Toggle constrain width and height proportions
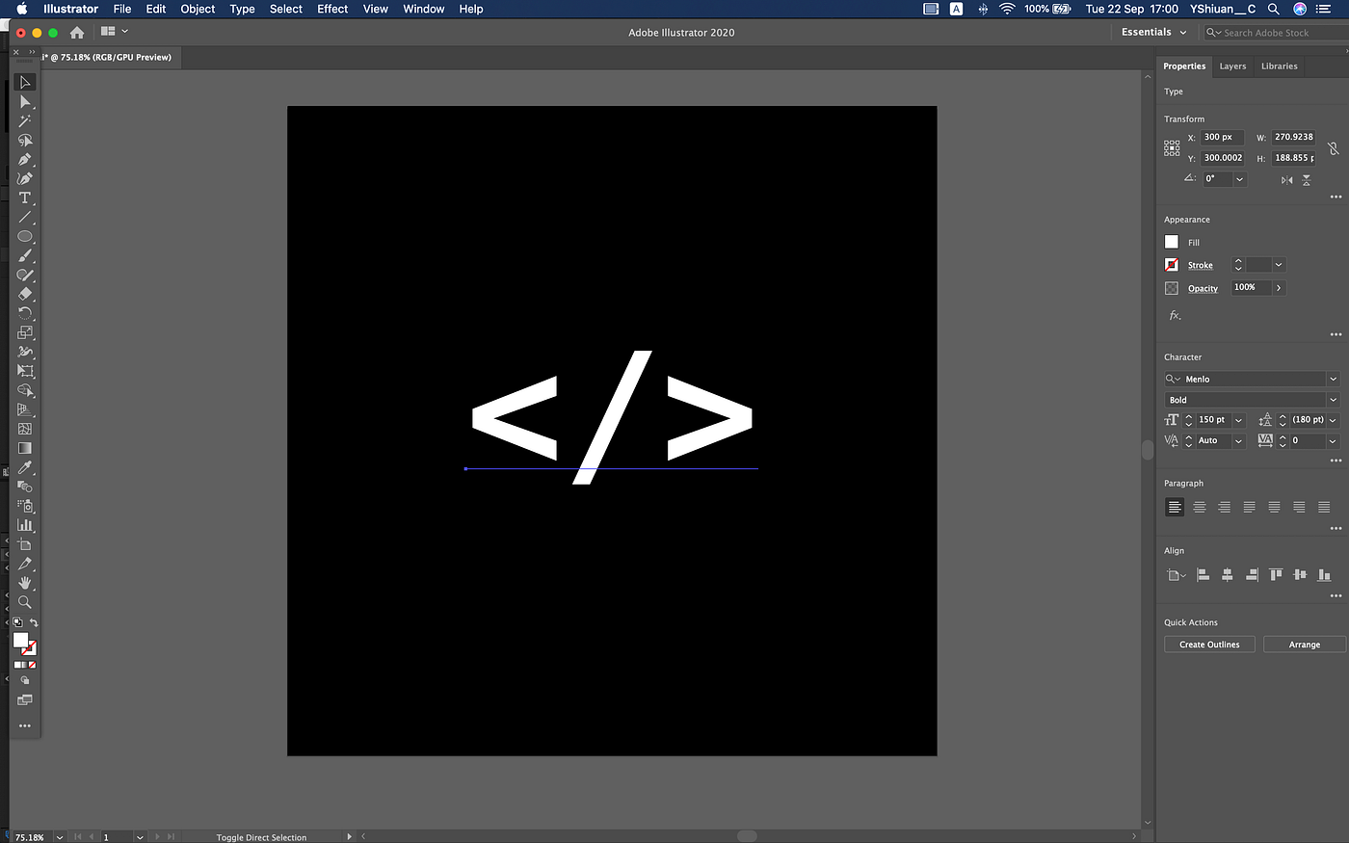 [1333, 148]
